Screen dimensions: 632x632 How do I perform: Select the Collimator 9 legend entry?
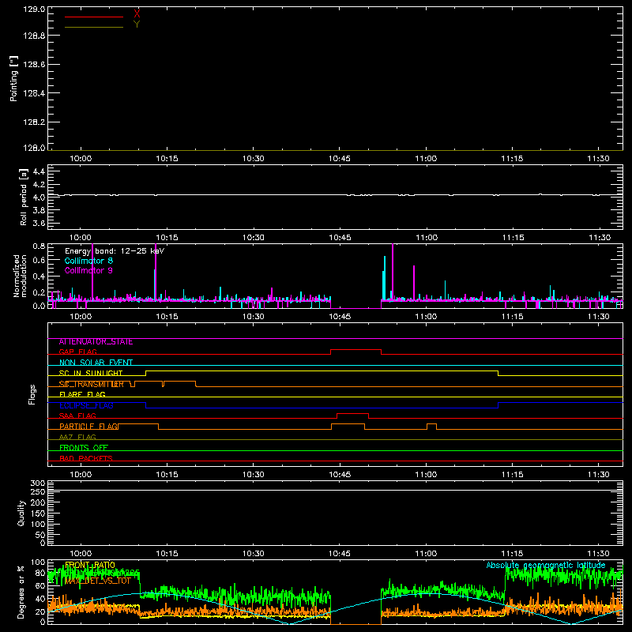coord(88,270)
